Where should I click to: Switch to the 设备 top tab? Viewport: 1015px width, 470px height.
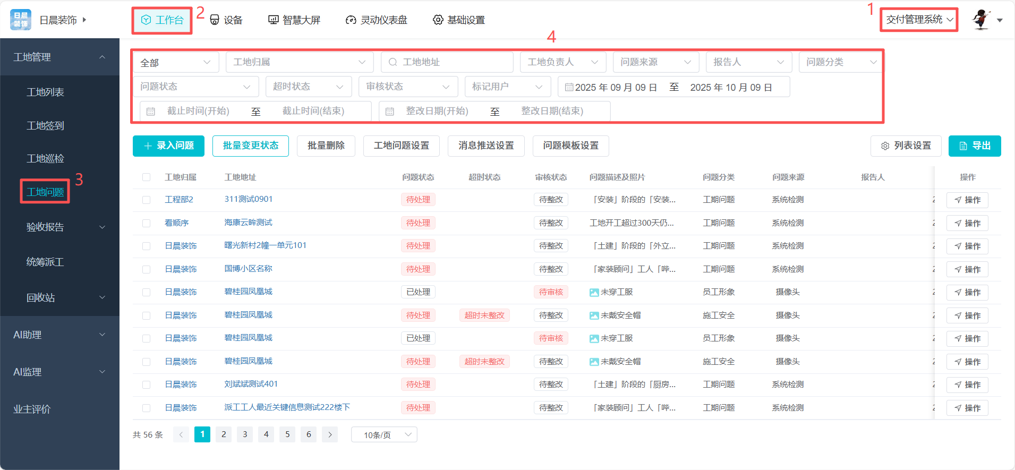[x=226, y=20]
